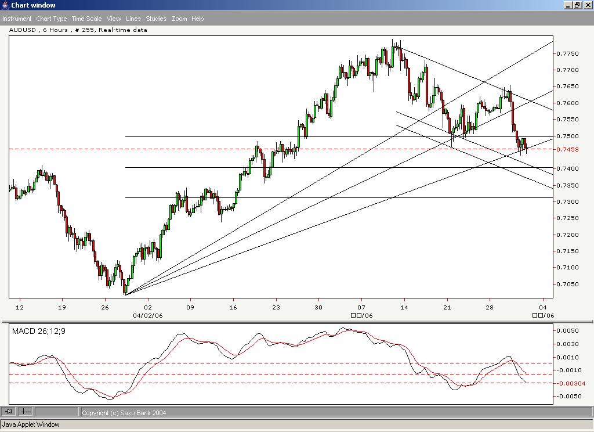
Task: Select the crosshair line tool at bottom left
Action: [x=24, y=412]
